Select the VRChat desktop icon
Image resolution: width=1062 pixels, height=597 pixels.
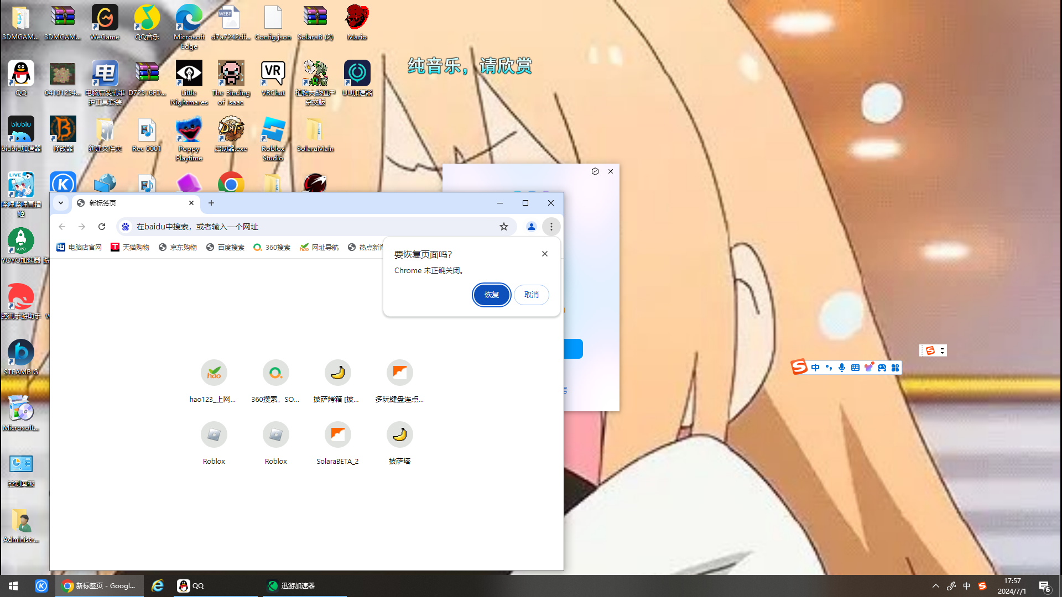(273, 78)
